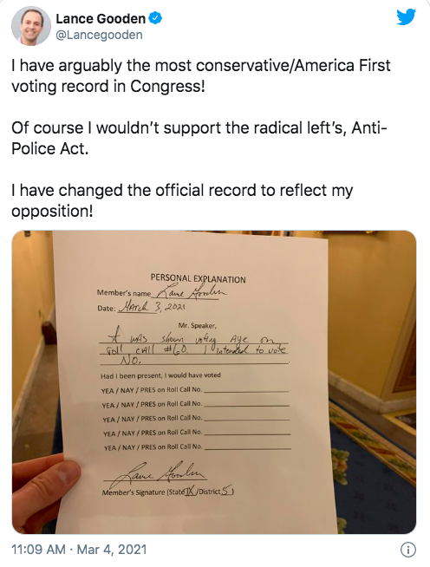Click the first YEA / NAY / PRES line

pos(195,390)
